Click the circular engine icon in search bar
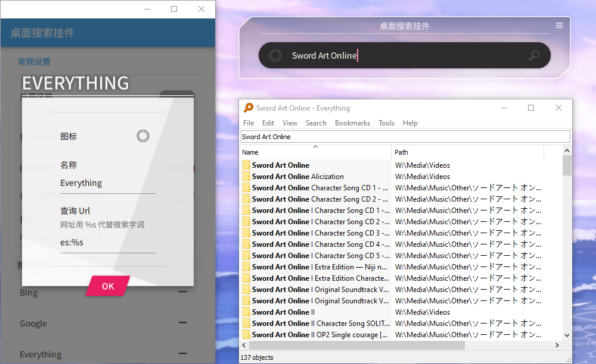This screenshot has height=364, width=596. click(x=275, y=55)
